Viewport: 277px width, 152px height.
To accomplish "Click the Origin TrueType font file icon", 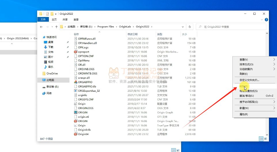I will pos(75,125).
